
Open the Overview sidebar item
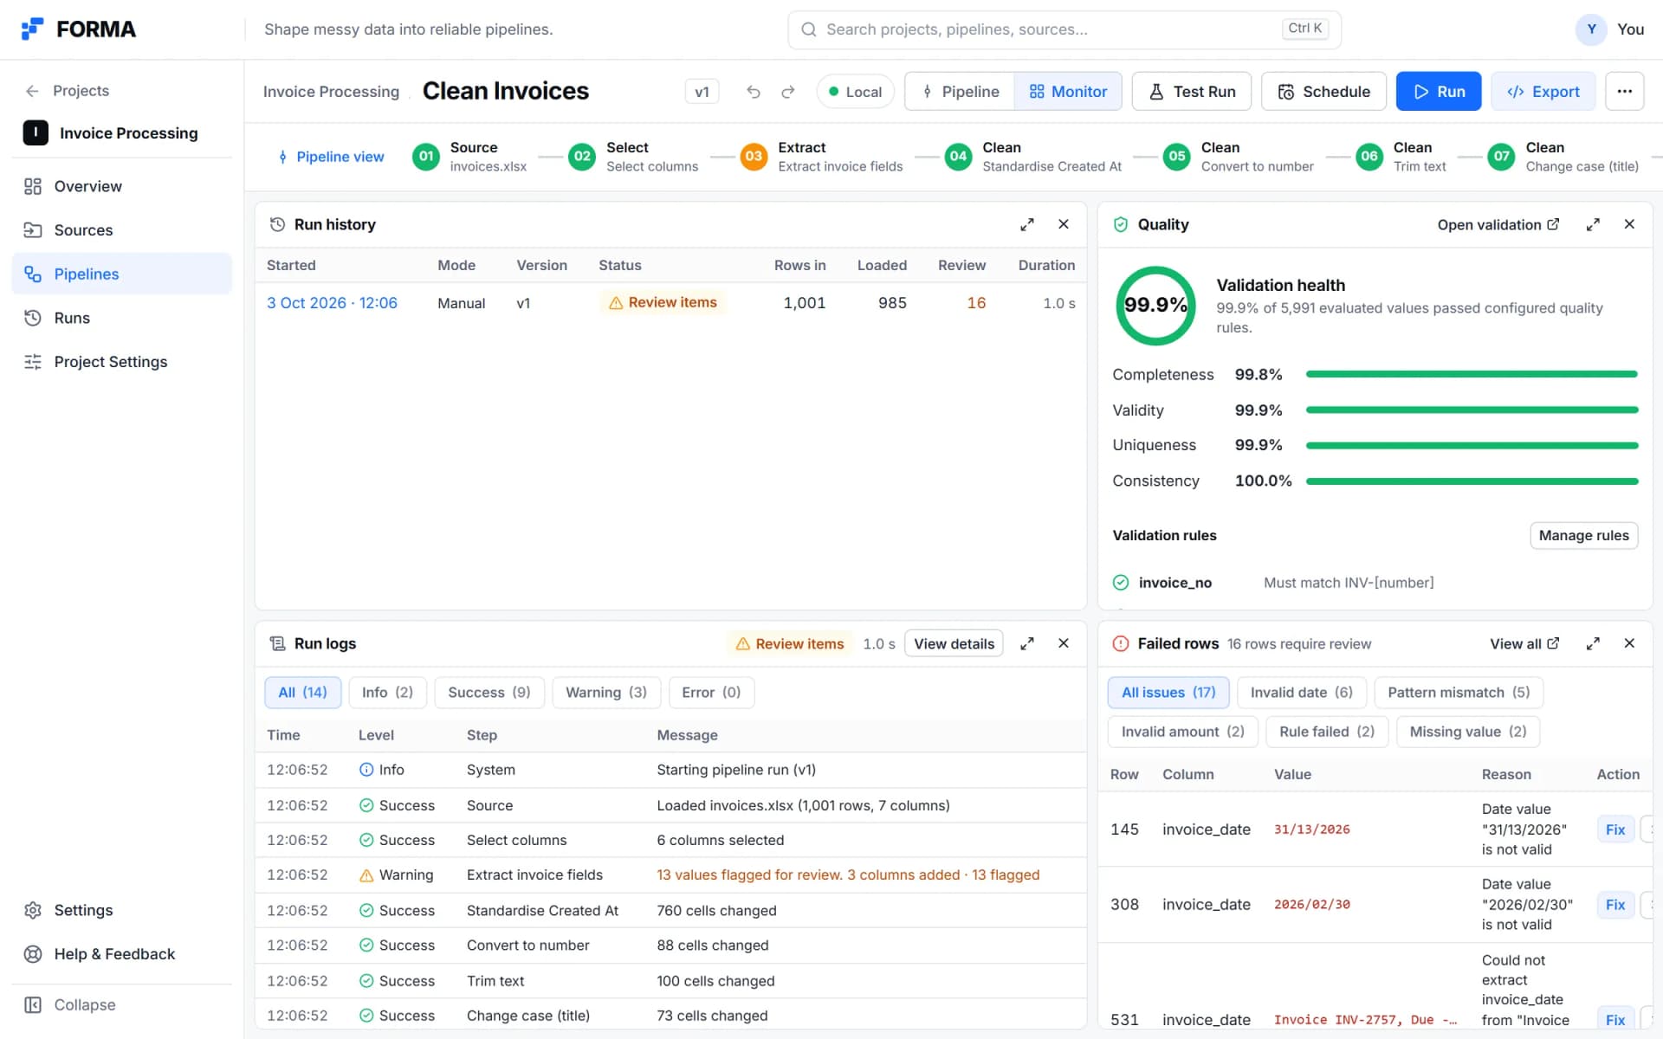tap(121, 186)
